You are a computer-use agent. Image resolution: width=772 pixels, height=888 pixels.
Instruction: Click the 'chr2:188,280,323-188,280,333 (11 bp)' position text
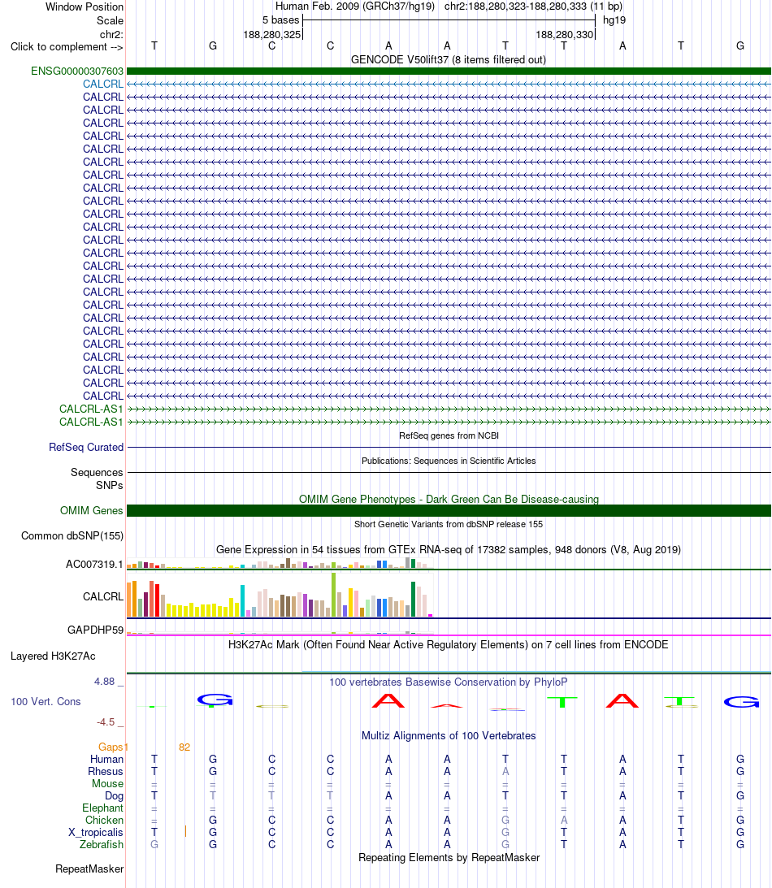(533, 6)
